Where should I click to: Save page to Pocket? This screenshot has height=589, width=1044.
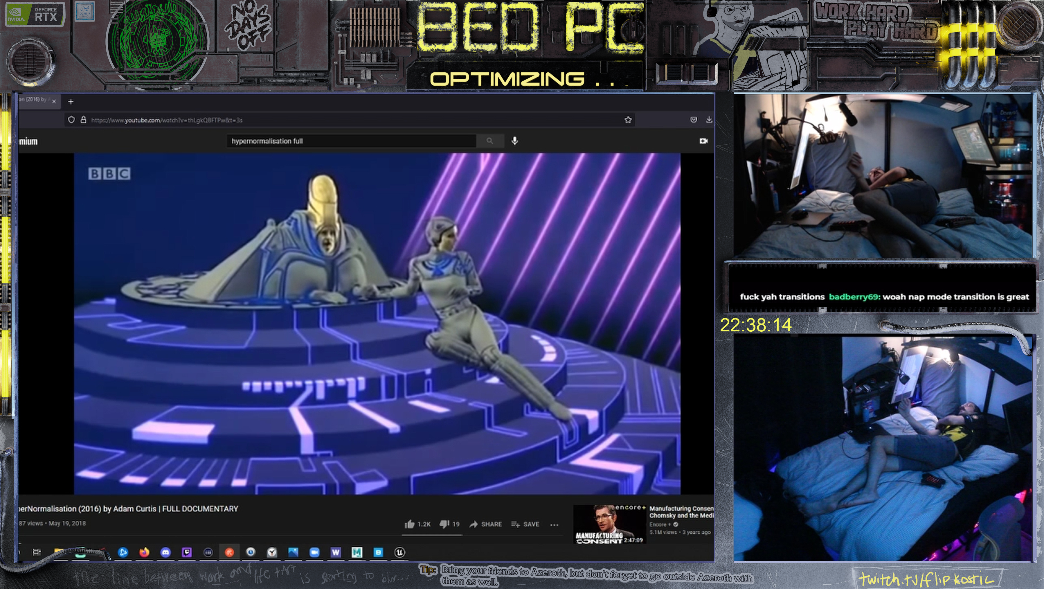(x=693, y=120)
